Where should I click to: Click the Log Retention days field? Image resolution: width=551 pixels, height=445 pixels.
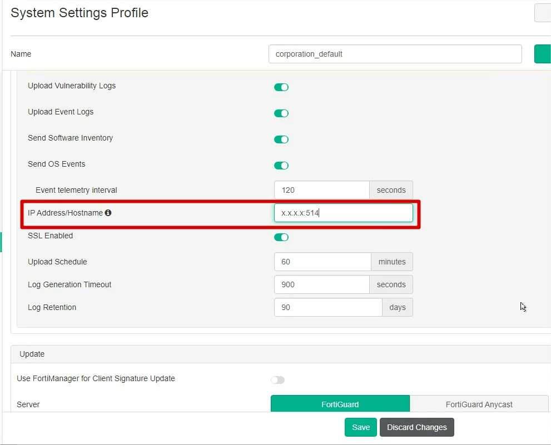(x=328, y=307)
